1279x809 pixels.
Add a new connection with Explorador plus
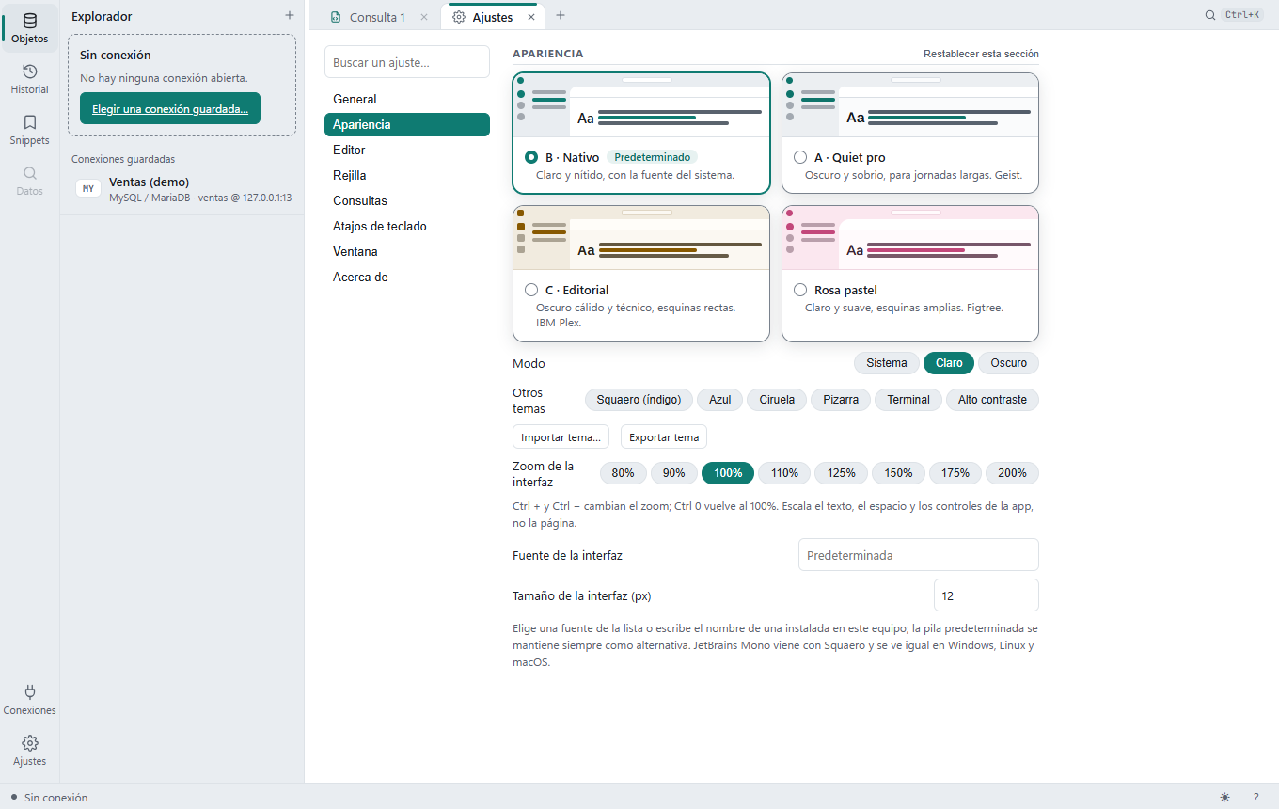click(290, 16)
